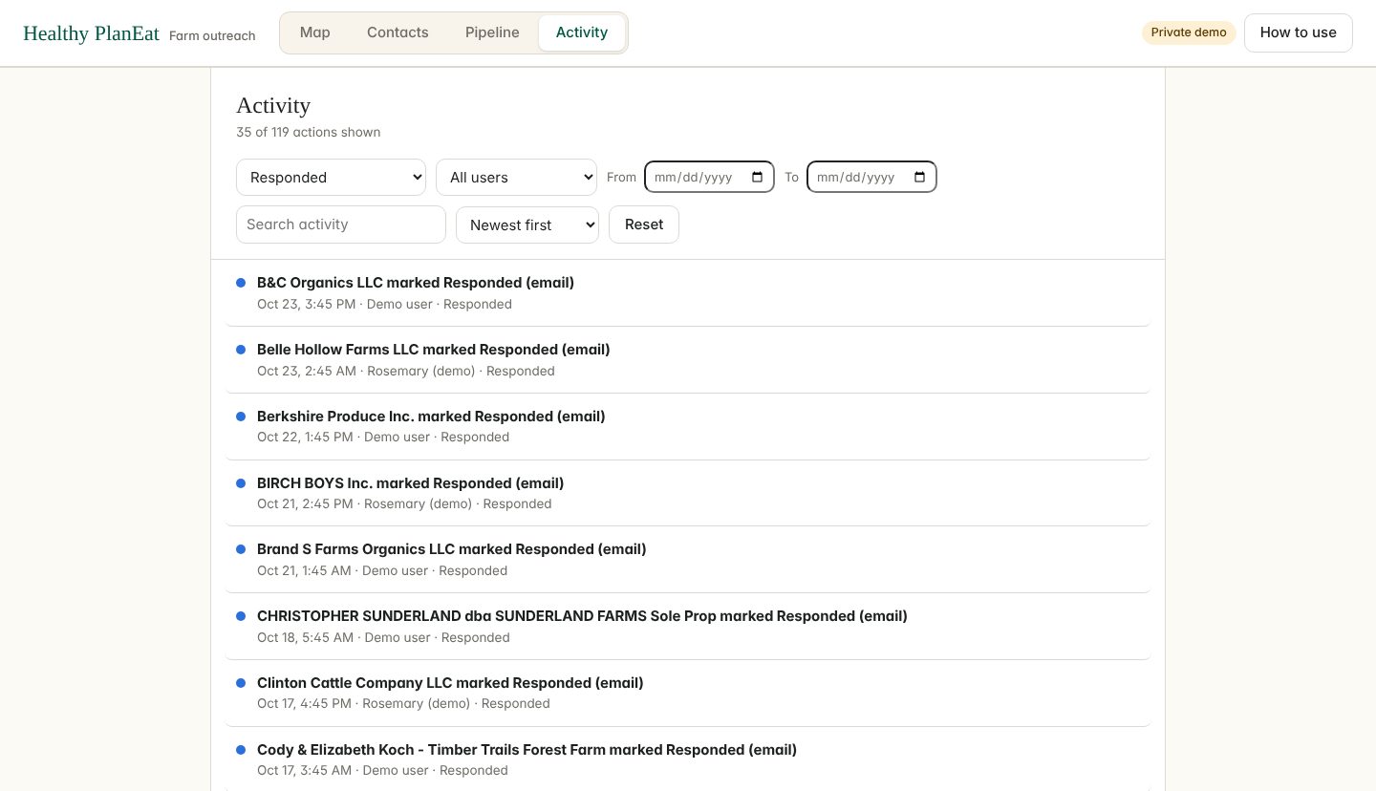The width and height of the screenshot is (1376, 791).
Task: Click the blue dot beside B&C Organics LLC
Action: coord(241,283)
